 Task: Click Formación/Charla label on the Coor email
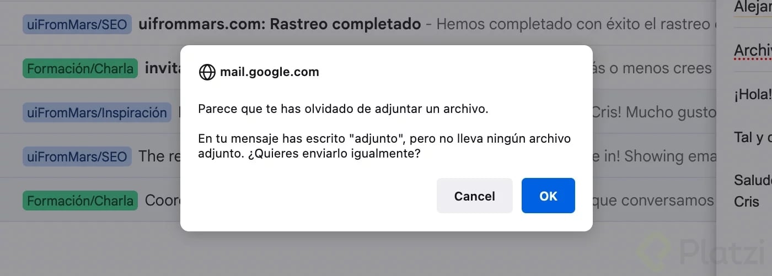(x=80, y=201)
